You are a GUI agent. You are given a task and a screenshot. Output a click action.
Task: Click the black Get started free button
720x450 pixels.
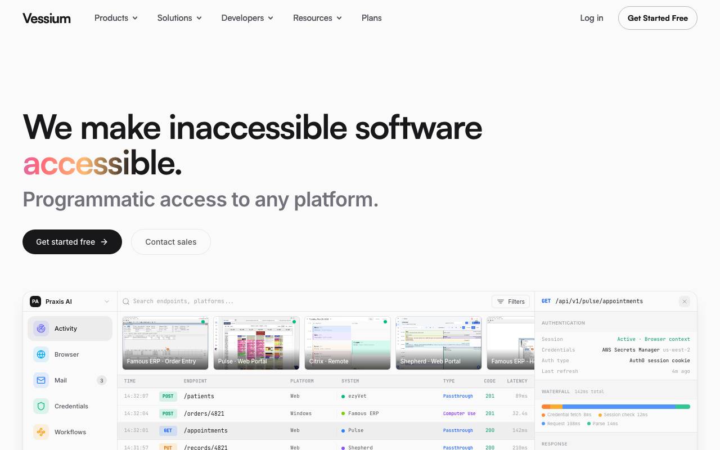(72, 242)
